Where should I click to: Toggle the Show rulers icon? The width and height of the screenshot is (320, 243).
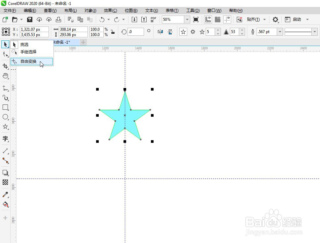click(x=208, y=20)
